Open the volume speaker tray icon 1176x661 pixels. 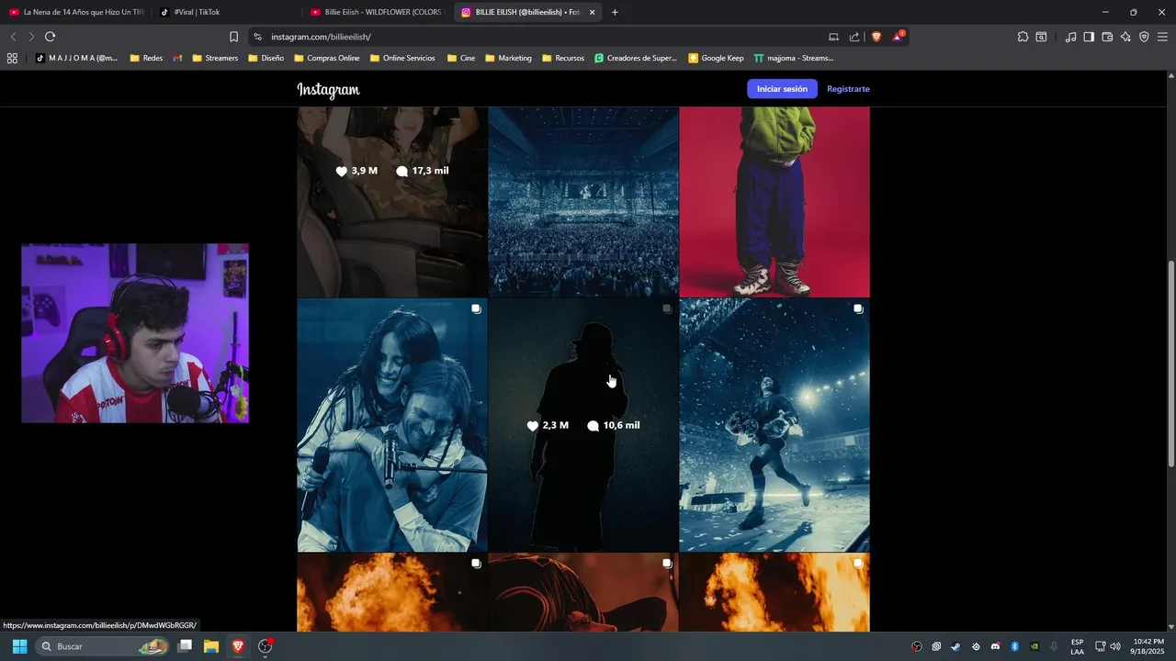[x=1115, y=646]
